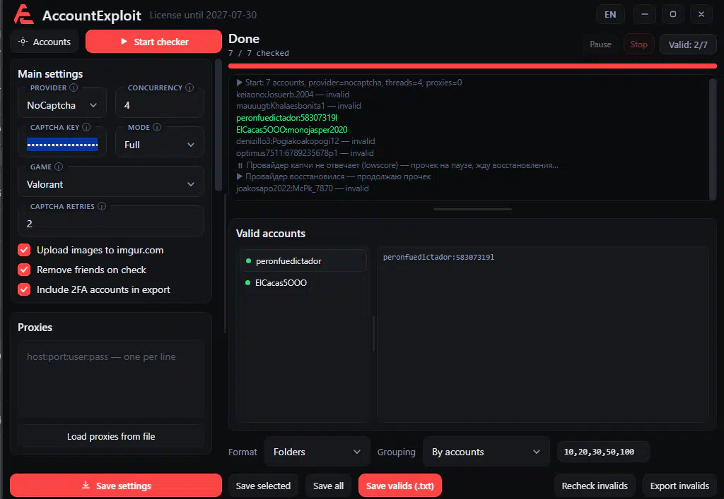Click the Recheck invalids button
The width and height of the screenshot is (724, 499).
pos(595,486)
